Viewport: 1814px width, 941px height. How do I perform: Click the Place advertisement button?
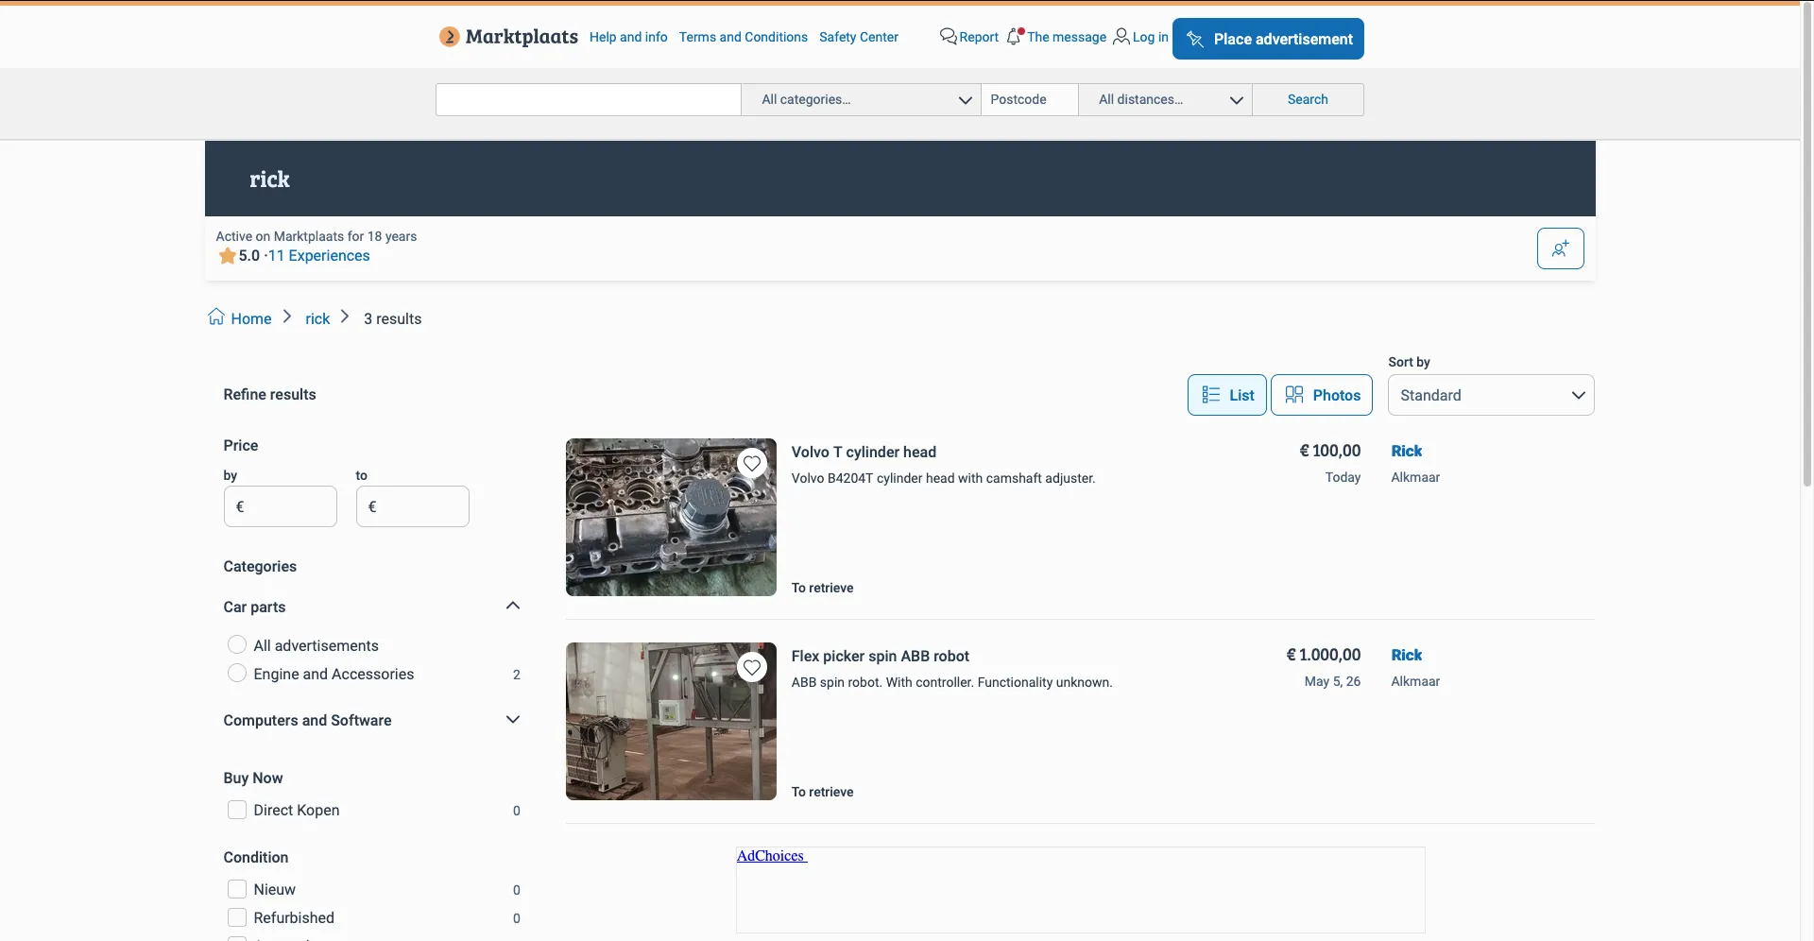[x=1268, y=39]
